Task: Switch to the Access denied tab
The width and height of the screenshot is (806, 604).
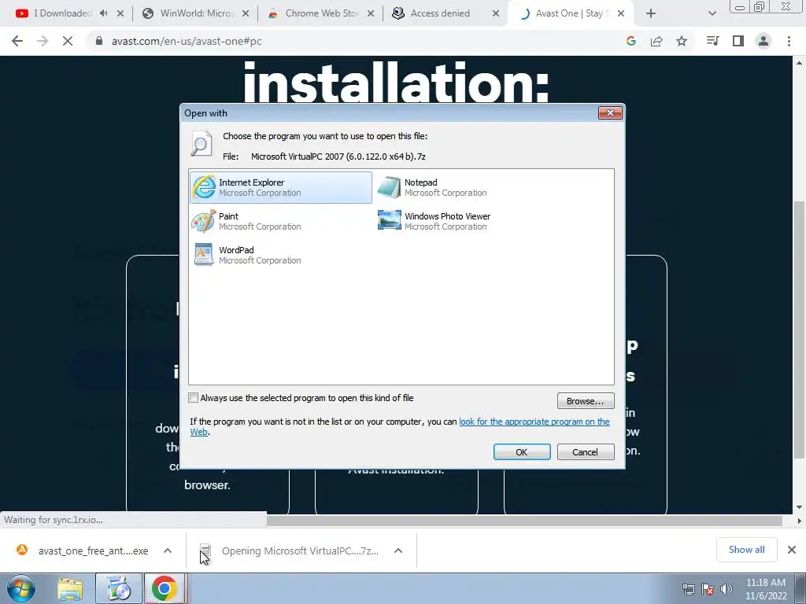Action: [446, 13]
